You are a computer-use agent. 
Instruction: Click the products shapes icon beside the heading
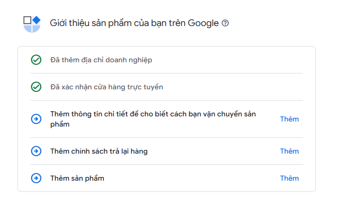pyautogui.click(x=32, y=24)
